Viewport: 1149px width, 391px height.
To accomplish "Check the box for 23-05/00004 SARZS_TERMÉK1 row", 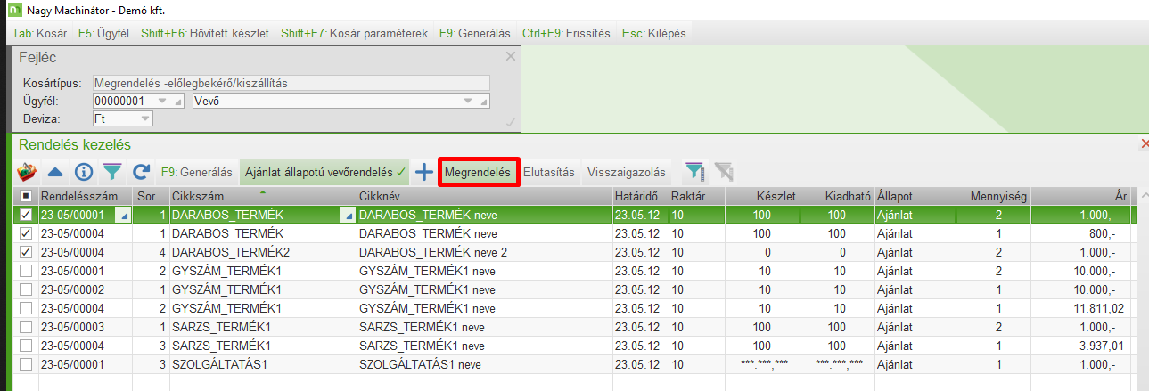I will click(x=27, y=346).
